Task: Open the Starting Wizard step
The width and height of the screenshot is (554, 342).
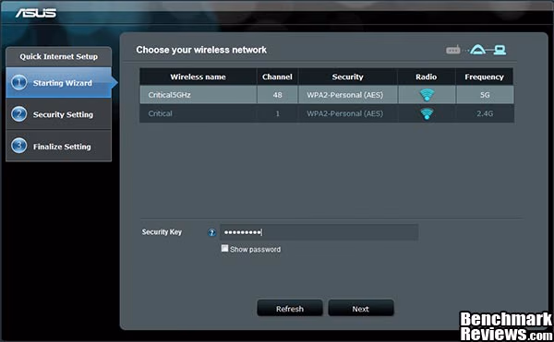Action: pyautogui.click(x=59, y=83)
